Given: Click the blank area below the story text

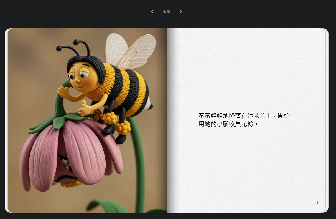Looking at the screenshot, I should [x=244, y=167].
